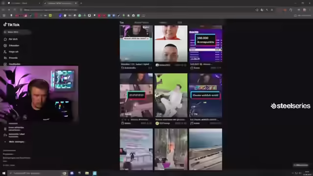
Task: Expand Mehr anzeigen in followed accounts
Action: [x=14, y=142]
